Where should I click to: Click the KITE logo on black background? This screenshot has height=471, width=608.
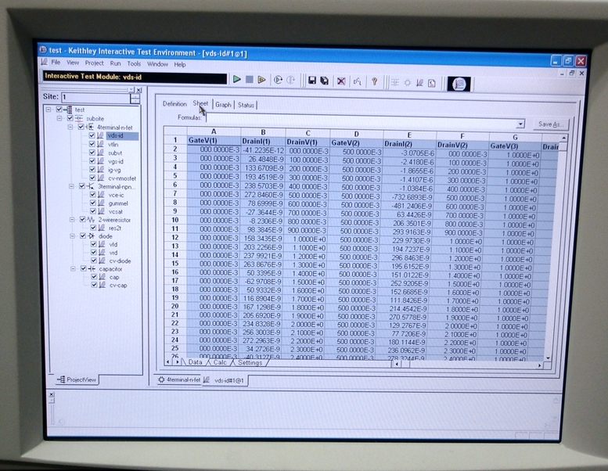pyautogui.click(x=459, y=84)
